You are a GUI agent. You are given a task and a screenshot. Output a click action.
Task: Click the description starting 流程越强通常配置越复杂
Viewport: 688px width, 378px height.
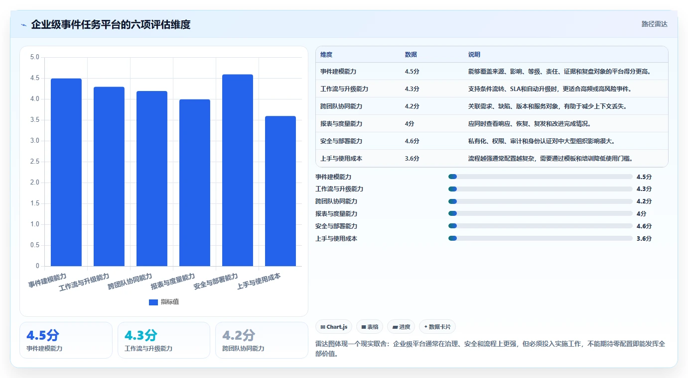(552, 158)
